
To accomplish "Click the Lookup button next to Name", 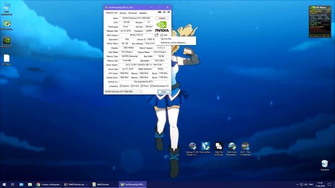I will [162, 18].
